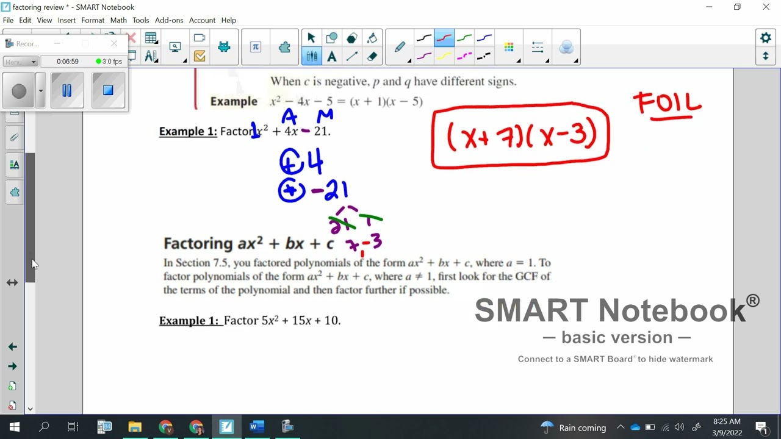Click the sidebar scroll down arrow
The width and height of the screenshot is (781, 439).
click(30, 409)
